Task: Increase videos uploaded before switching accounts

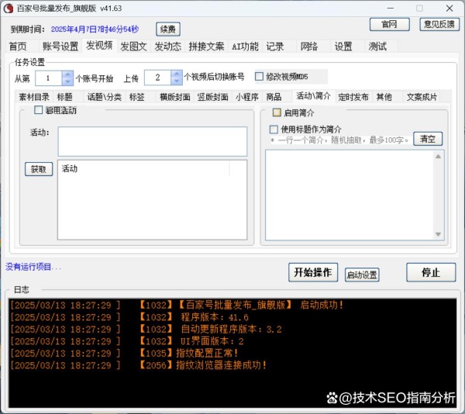Action: point(177,74)
